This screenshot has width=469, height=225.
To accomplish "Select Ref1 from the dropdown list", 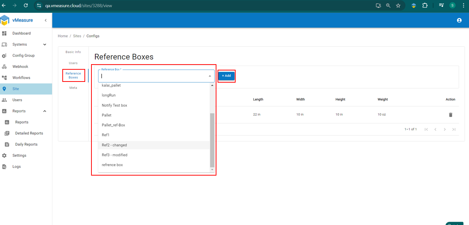I will coord(154,135).
